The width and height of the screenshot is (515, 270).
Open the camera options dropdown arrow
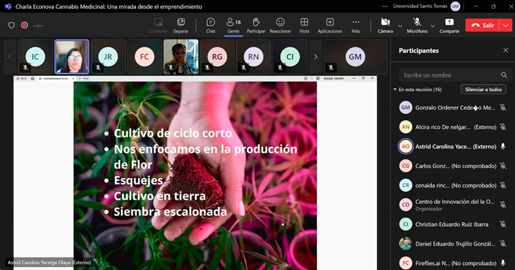tap(400, 26)
